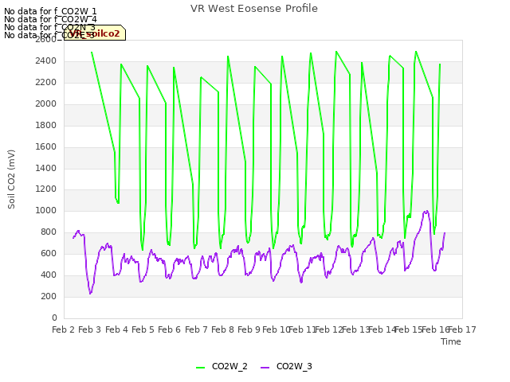Click the Feb 9 x-axis tick label
The image size is (510, 382).
tap(249, 329)
